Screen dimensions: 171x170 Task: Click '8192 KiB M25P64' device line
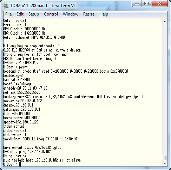(x=42, y=50)
